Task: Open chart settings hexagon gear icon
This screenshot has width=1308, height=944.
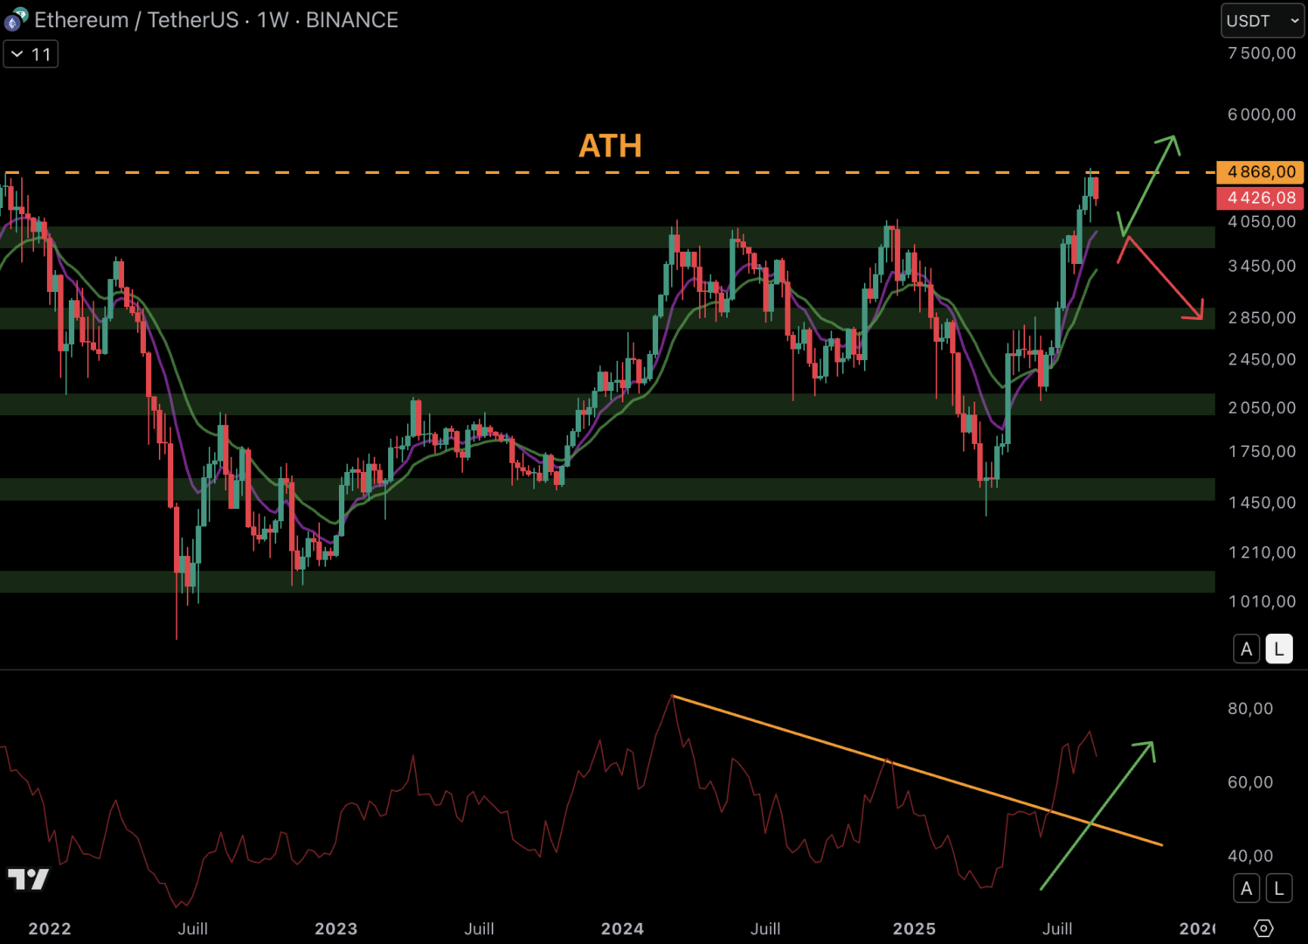Action: coord(1263,928)
